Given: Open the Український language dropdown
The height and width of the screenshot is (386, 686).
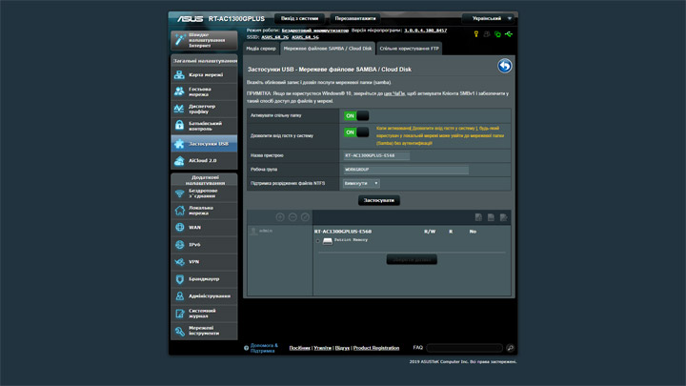Looking at the screenshot, I should tap(490, 18).
